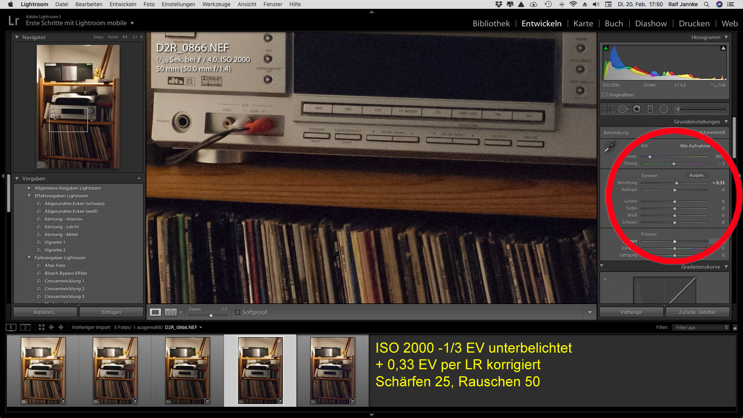Open toolbar options dropdown arrow
The image size is (743, 418).
click(x=590, y=312)
